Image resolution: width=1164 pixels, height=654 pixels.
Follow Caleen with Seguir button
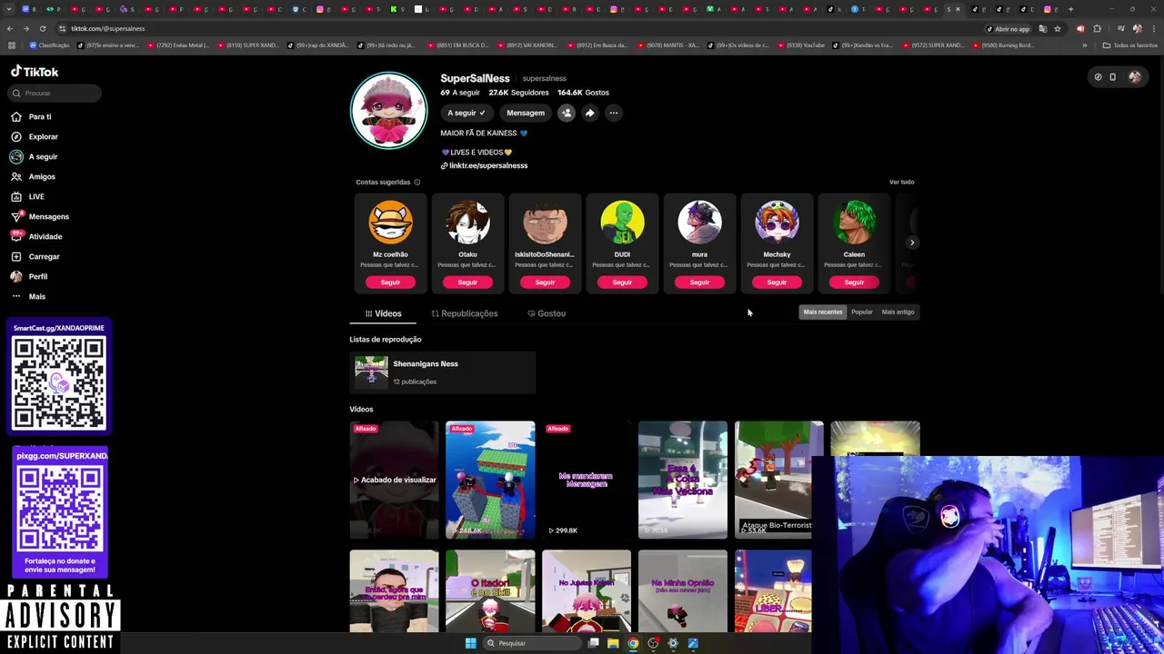[854, 282]
